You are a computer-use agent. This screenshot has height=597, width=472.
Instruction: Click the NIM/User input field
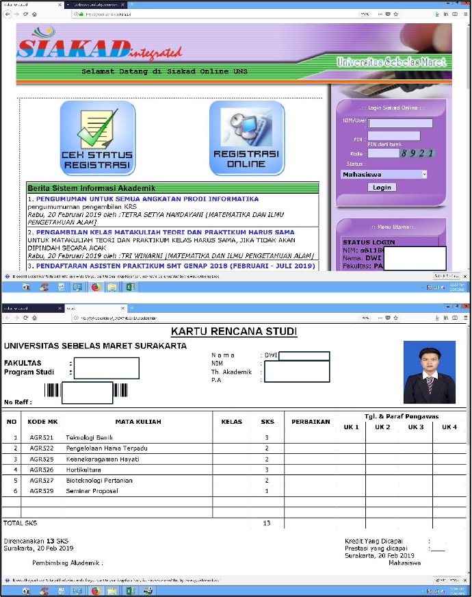point(400,123)
